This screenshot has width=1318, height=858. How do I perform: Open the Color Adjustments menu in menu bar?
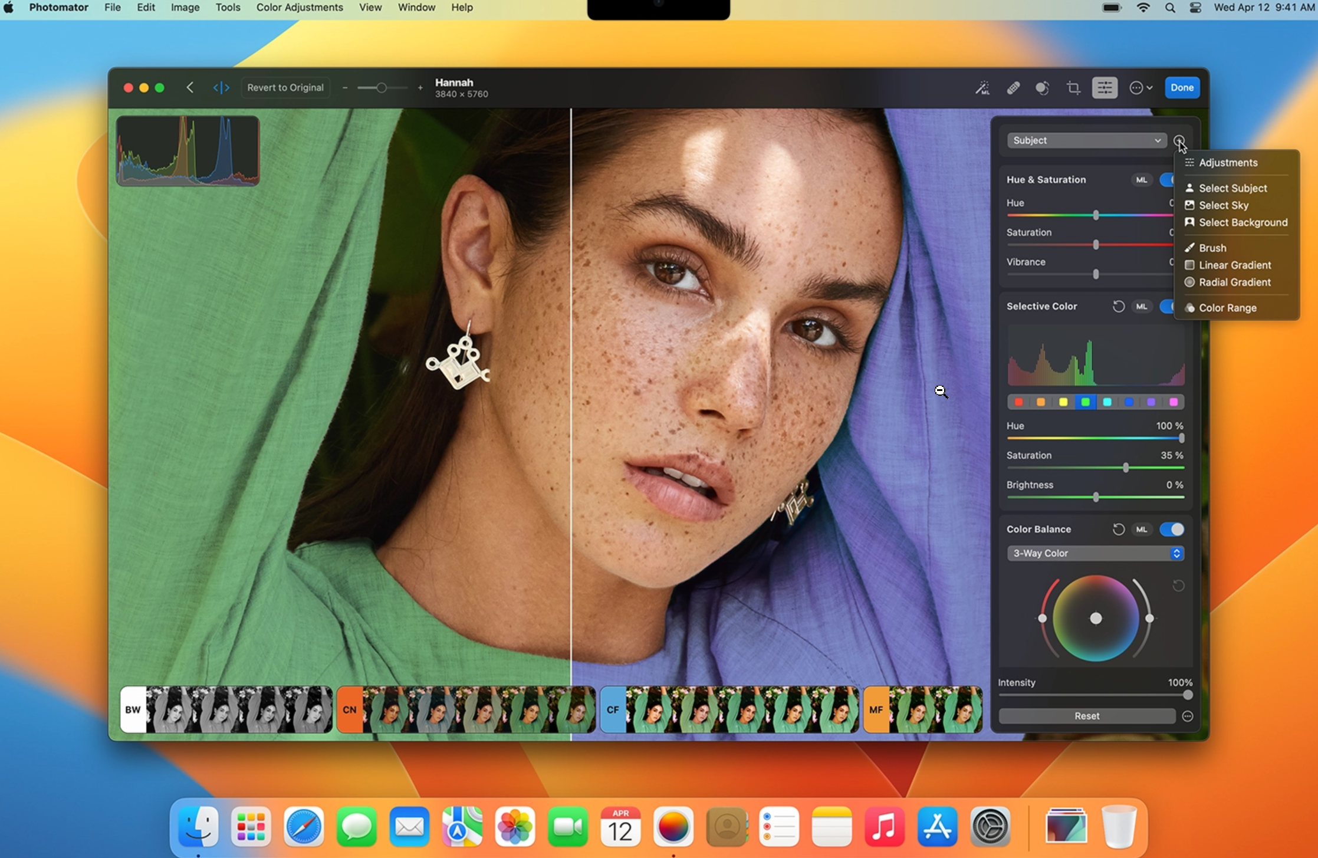(300, 8)
